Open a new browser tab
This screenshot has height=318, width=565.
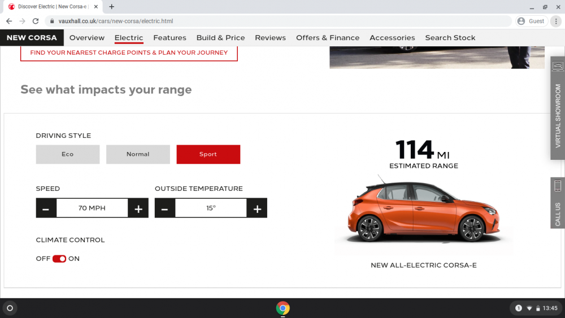(112, 6)
